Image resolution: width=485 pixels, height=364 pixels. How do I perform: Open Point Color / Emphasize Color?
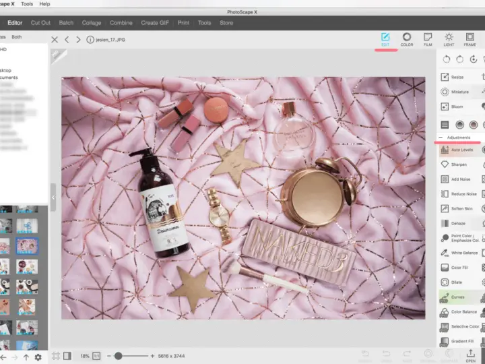[x=459, y=238]
